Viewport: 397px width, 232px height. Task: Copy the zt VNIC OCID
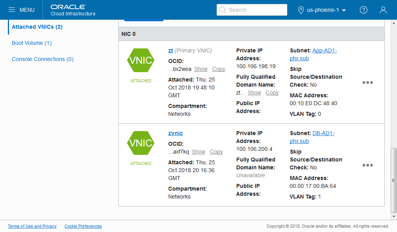219,69
